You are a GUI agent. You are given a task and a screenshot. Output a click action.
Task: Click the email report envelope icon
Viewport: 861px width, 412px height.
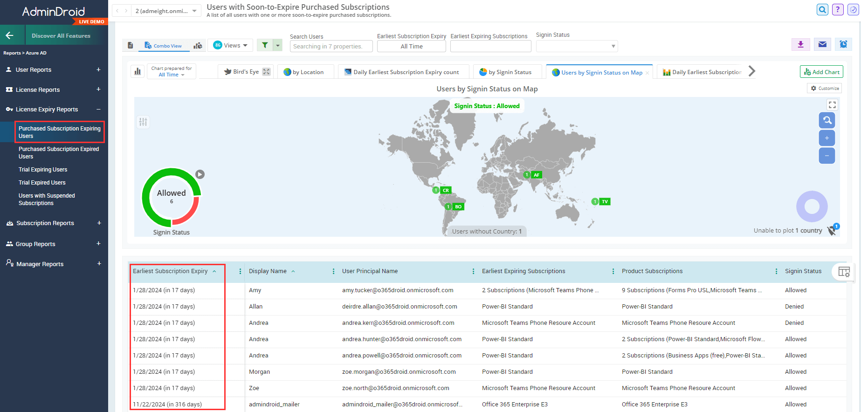click(822, 44)
